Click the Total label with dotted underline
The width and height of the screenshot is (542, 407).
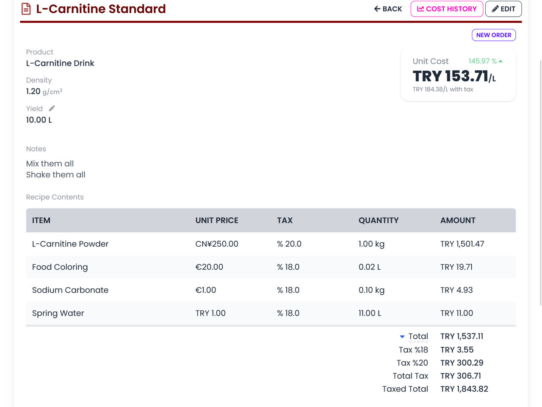418,336
